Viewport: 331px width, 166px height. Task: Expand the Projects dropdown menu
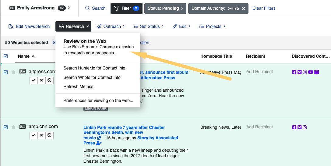point(212,26)
